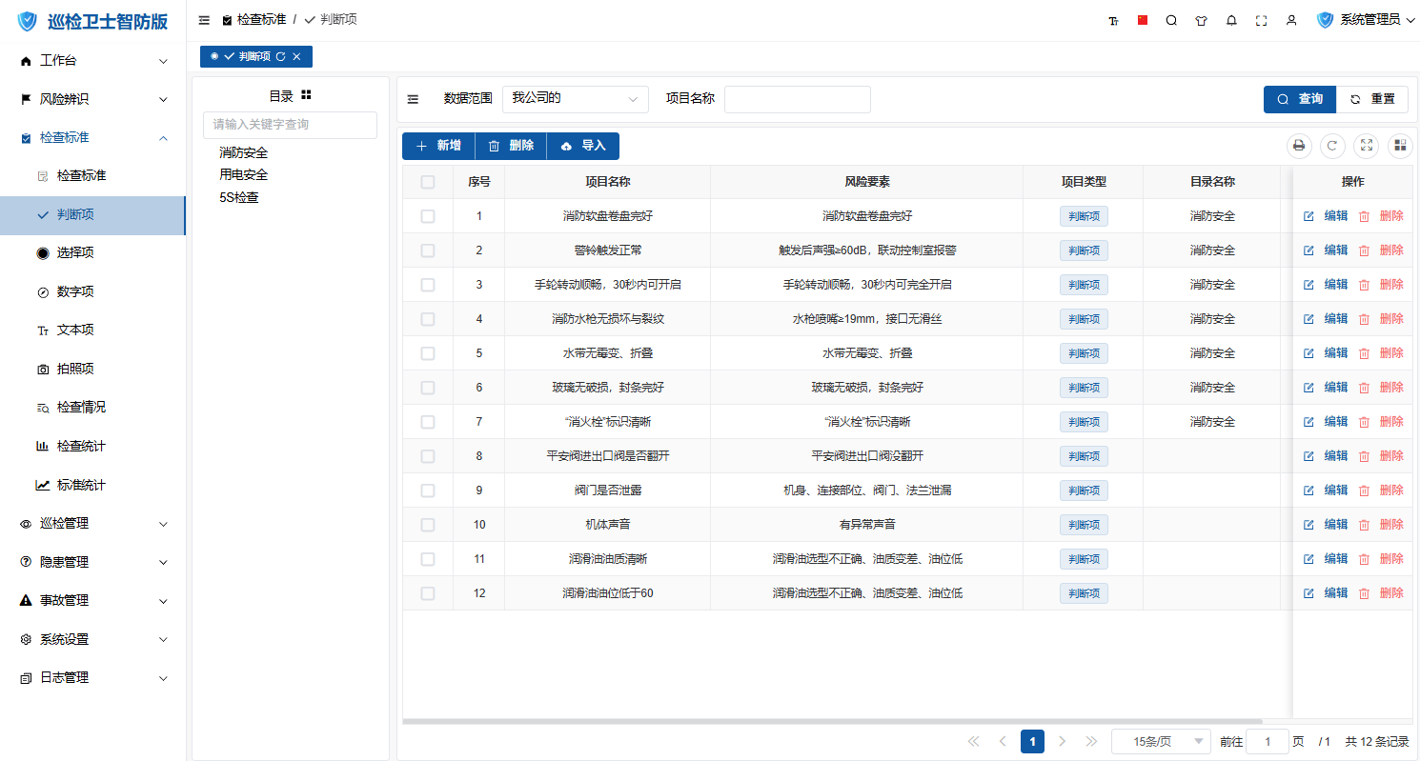This screenshot has width=1420, height=761.
Task: Open the 数据范围 dropdown 我公司的
Action: [576, 99]
